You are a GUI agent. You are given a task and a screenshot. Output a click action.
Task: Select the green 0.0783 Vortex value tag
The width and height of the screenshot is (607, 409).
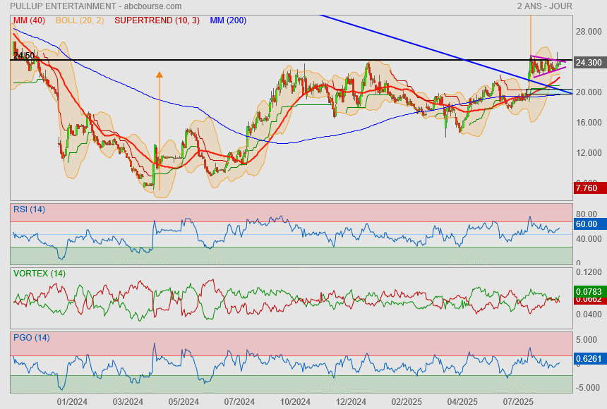click(x=589, y=291)
